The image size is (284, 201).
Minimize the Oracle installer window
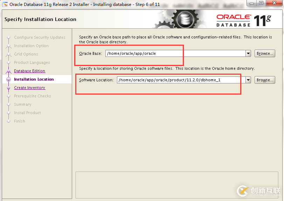point(252,3)
